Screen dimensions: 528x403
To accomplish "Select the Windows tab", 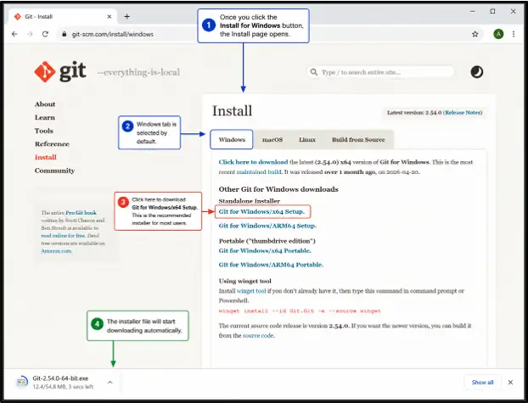I will coord(232,139).
